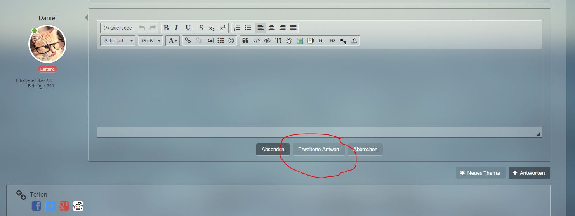Click inside the reply text area
The image size is (575, 216).
(x=319, y=87)
